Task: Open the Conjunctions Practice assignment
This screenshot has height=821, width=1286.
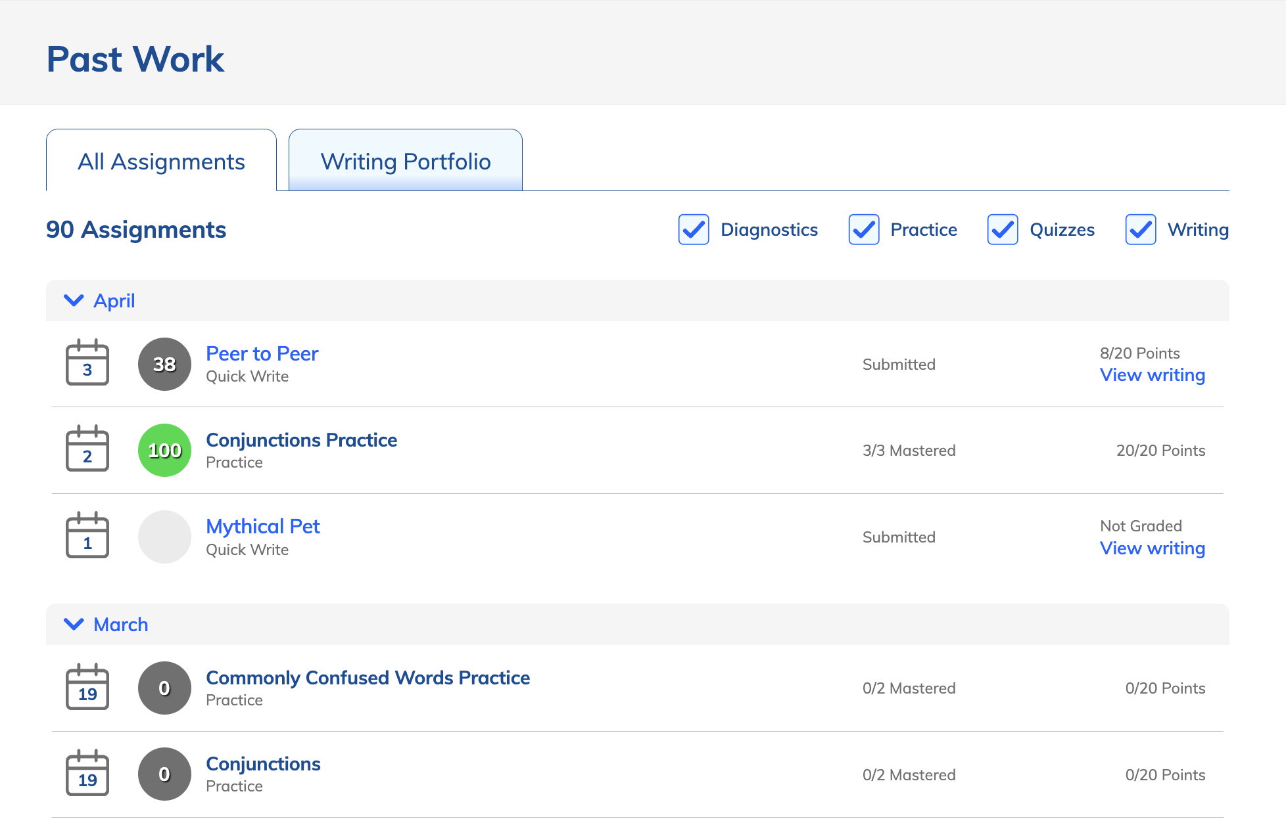Action: (301, 439)
